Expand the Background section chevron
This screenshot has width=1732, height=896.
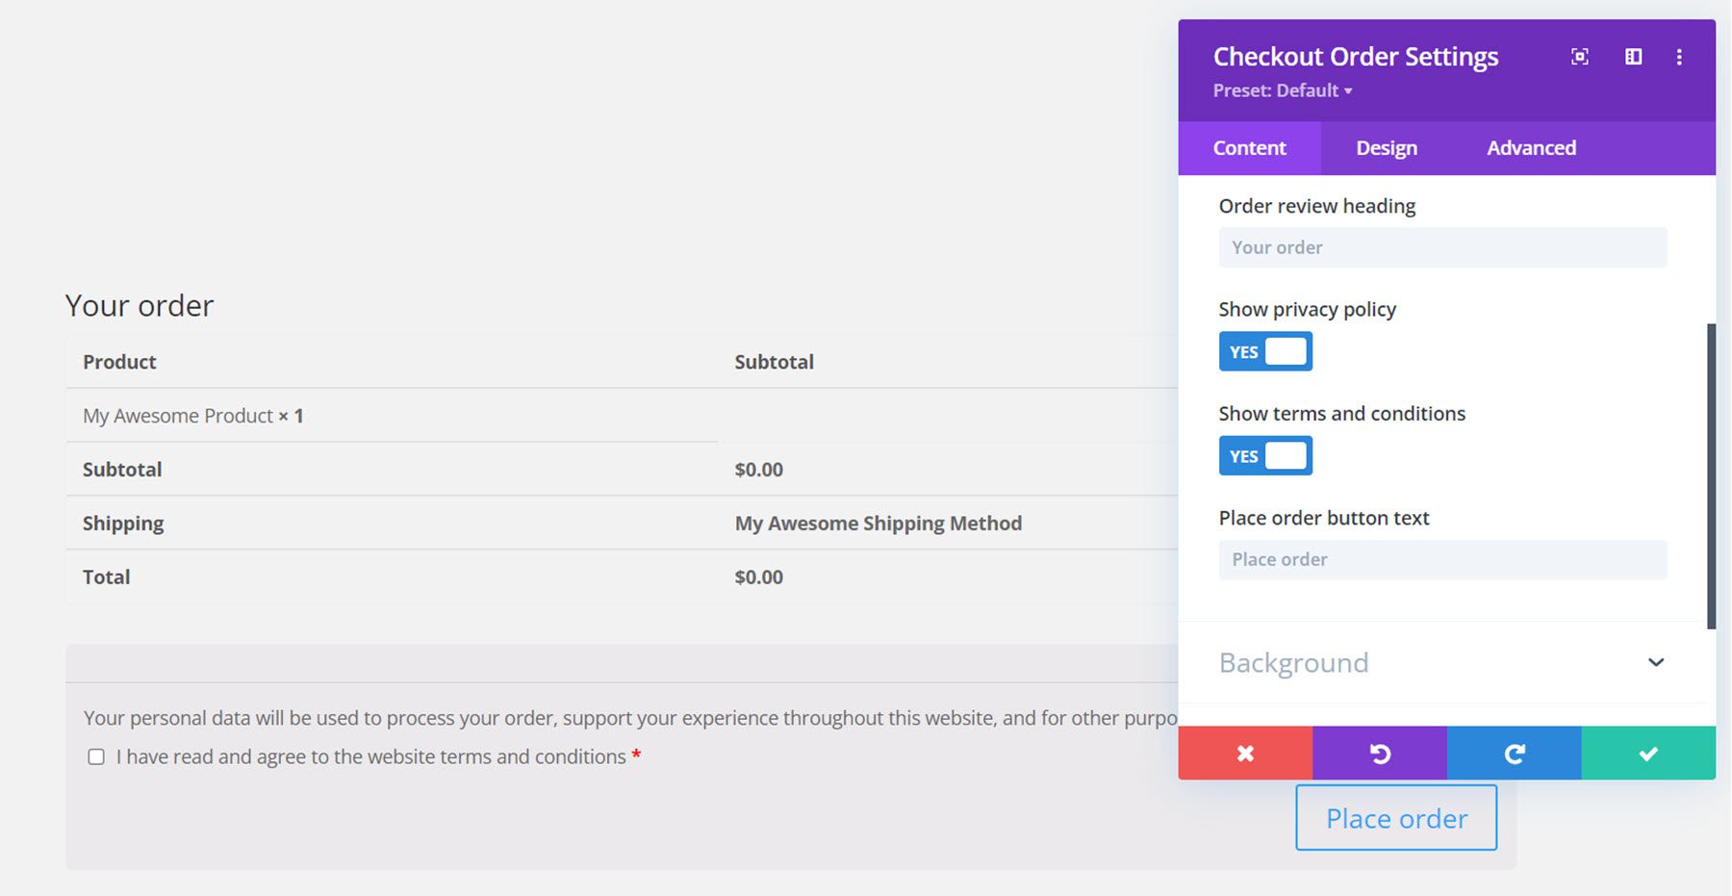[1656, 662]
